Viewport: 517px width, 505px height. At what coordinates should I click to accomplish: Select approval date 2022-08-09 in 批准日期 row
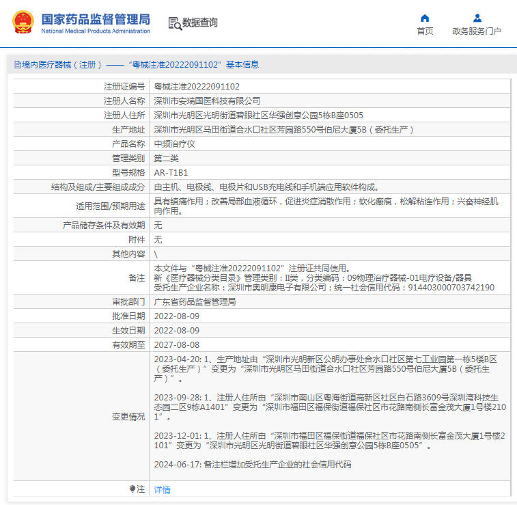[177, 316]
